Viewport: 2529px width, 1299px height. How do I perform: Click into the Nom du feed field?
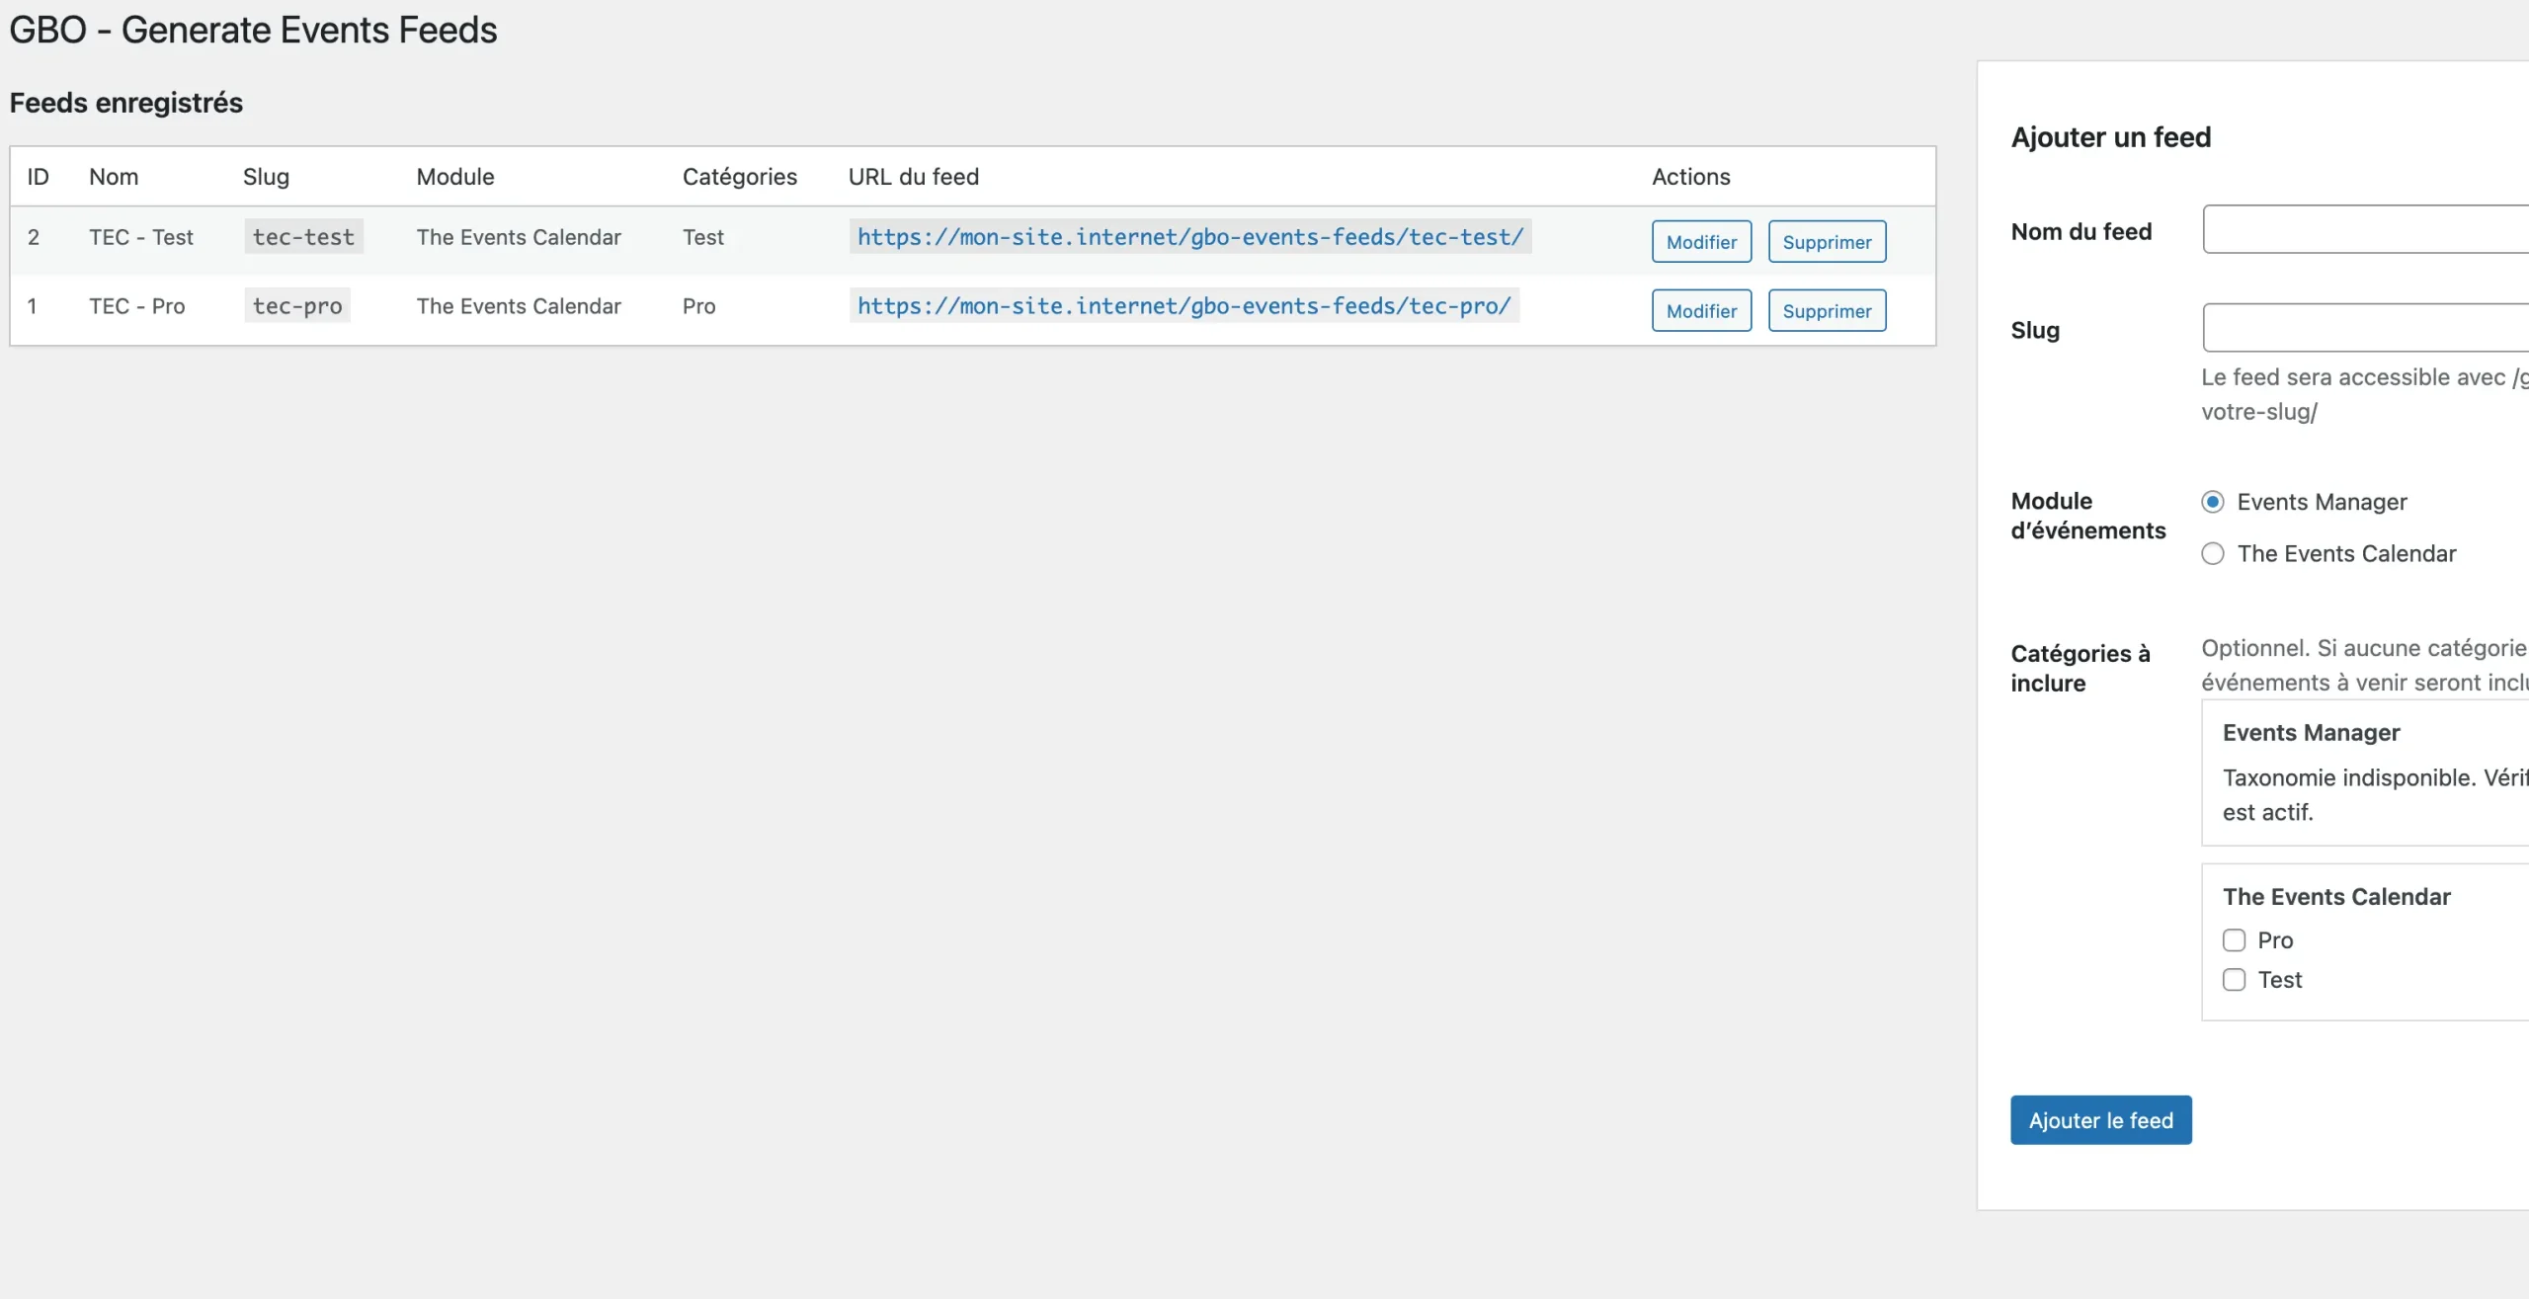pos(2365,230)
